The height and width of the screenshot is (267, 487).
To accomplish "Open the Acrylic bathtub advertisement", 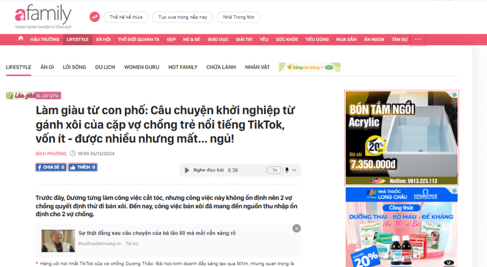I will pos(401,138).
